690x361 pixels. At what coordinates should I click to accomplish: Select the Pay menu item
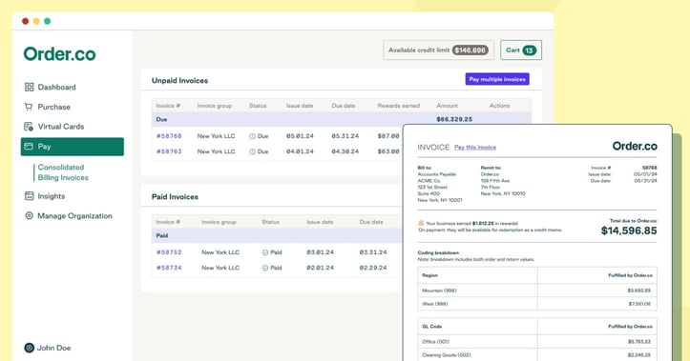73,147
